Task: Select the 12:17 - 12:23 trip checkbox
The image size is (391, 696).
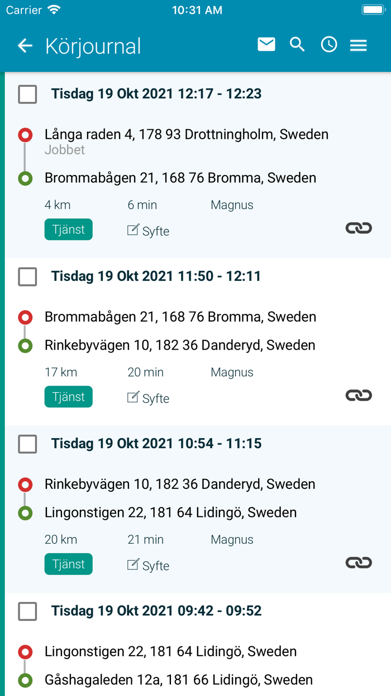Action: [x=27, y=94]
